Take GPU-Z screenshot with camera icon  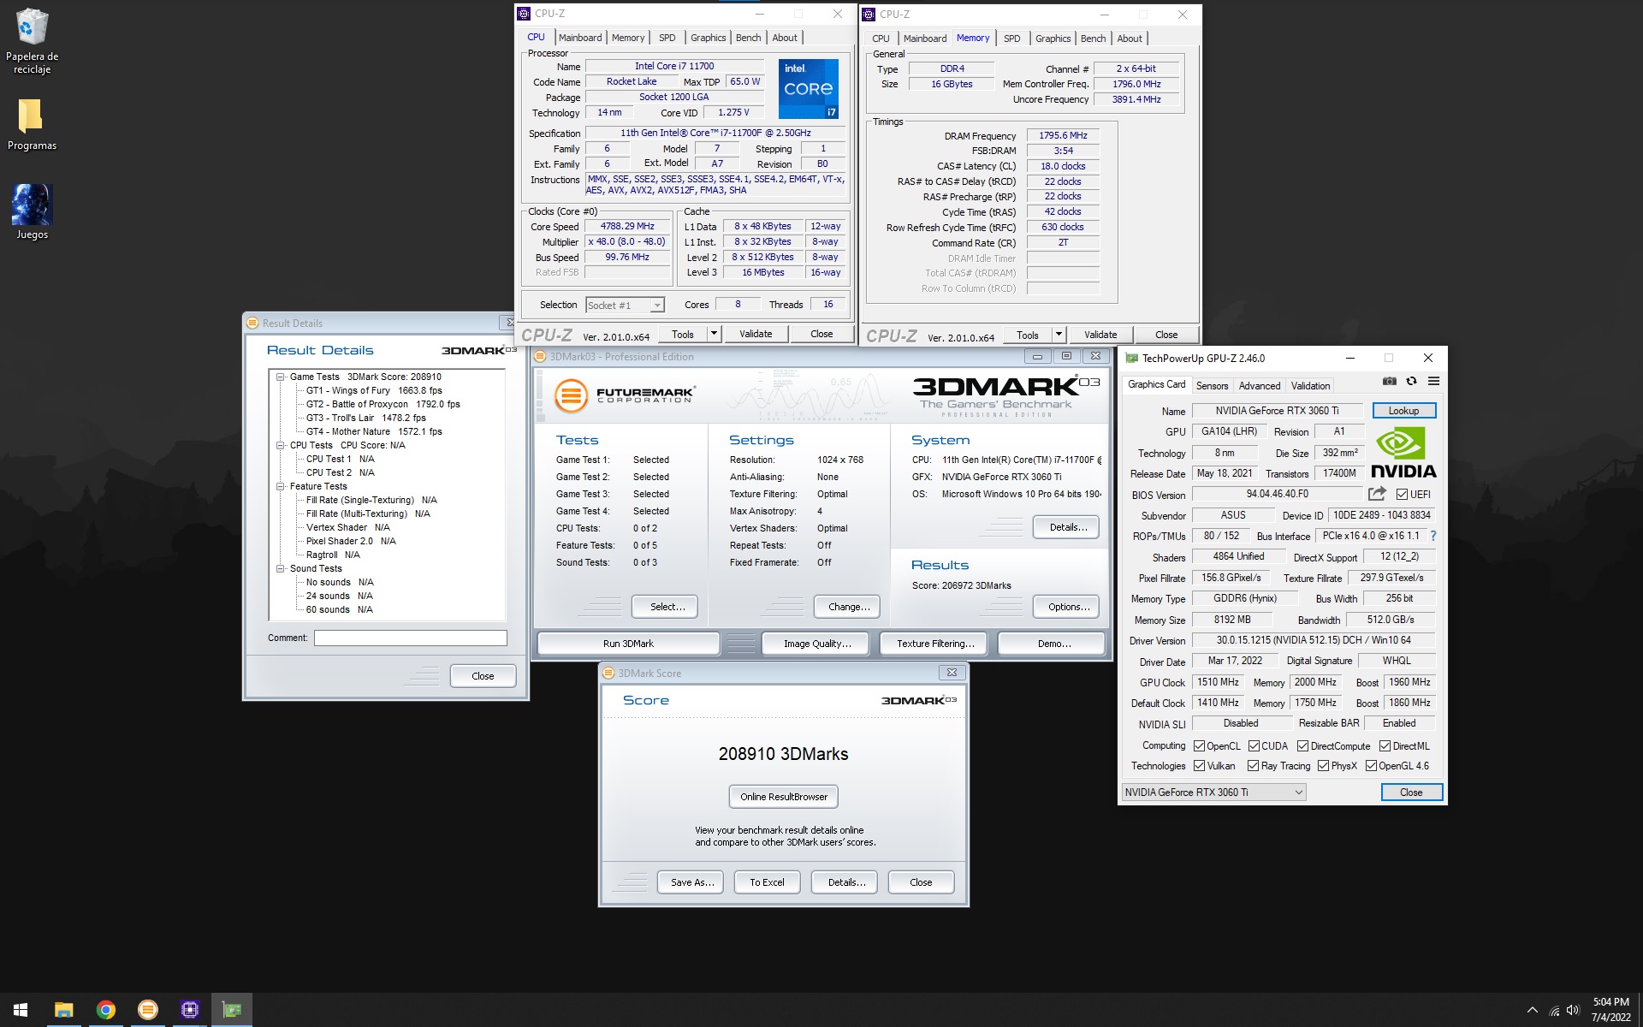[1389, 382]
